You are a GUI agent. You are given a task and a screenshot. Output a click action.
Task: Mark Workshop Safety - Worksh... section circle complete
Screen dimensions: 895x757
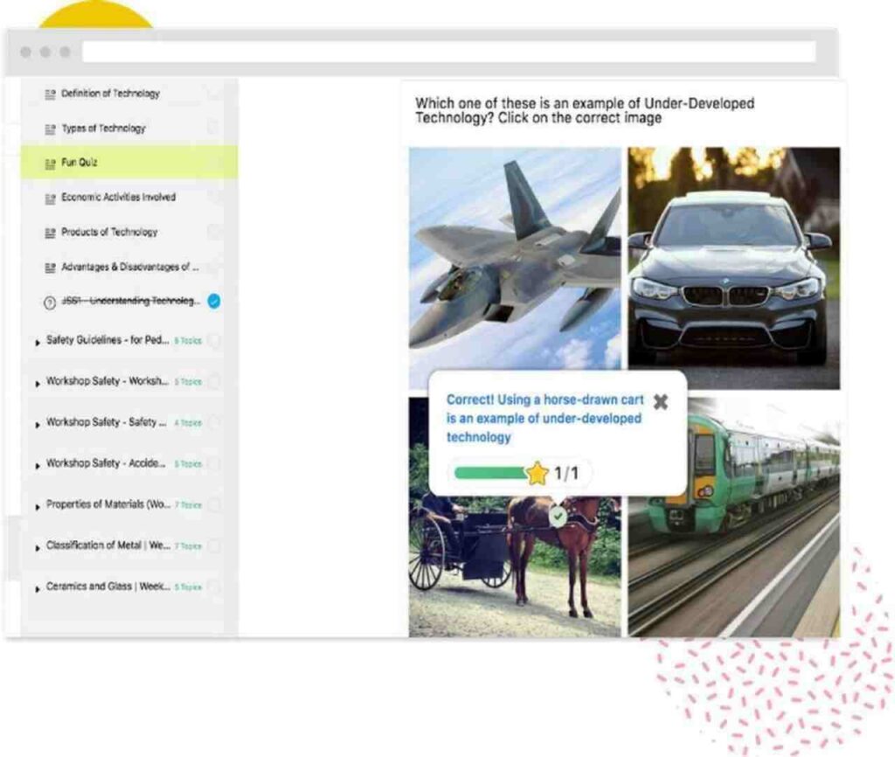215,381
